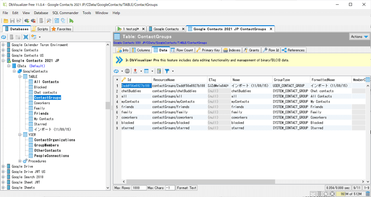Close the Google Contacts 2021 JP ContactGroups tab
371x197 pixels.
pyautogui.click(x=271, y=29)
